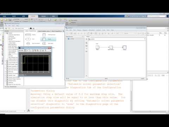Select Signal Routing in the library tree

pos(12,53)
